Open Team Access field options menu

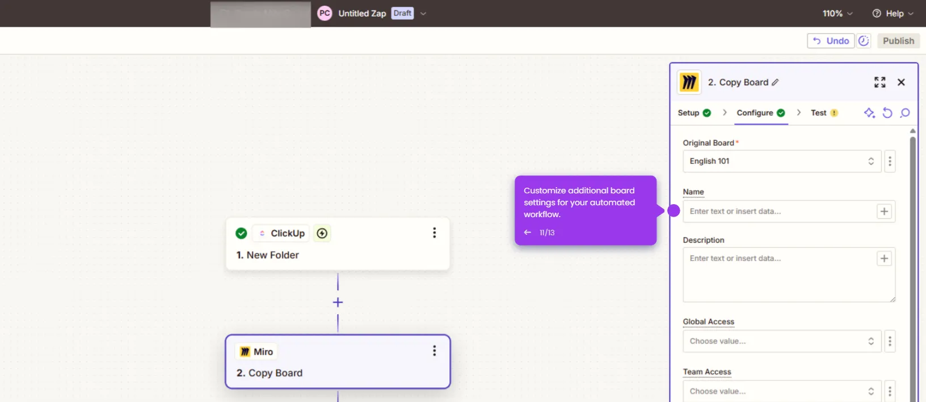(890, 391)
